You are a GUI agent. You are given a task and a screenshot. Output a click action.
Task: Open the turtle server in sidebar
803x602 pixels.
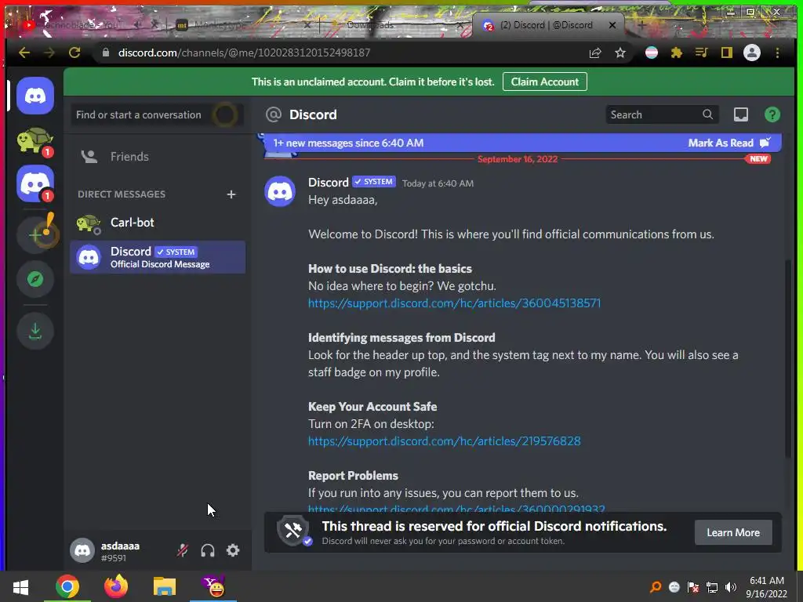tap(35, 140)
